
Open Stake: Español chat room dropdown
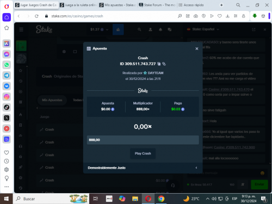pos(203,29)
